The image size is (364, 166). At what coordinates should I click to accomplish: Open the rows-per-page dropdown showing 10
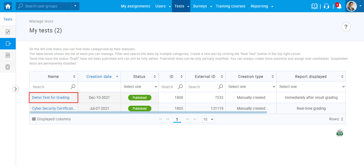point(208,119)
